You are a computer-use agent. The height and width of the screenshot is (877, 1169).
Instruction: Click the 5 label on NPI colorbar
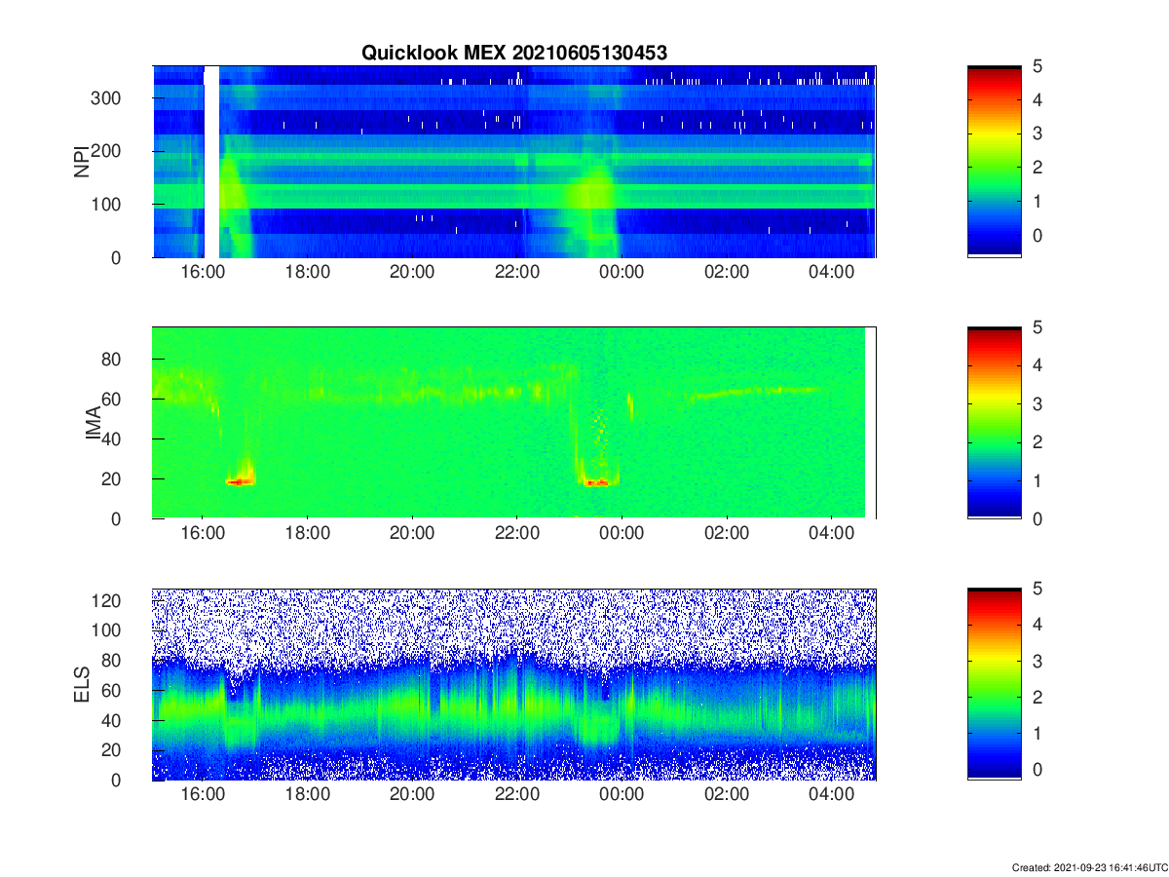1037,66
